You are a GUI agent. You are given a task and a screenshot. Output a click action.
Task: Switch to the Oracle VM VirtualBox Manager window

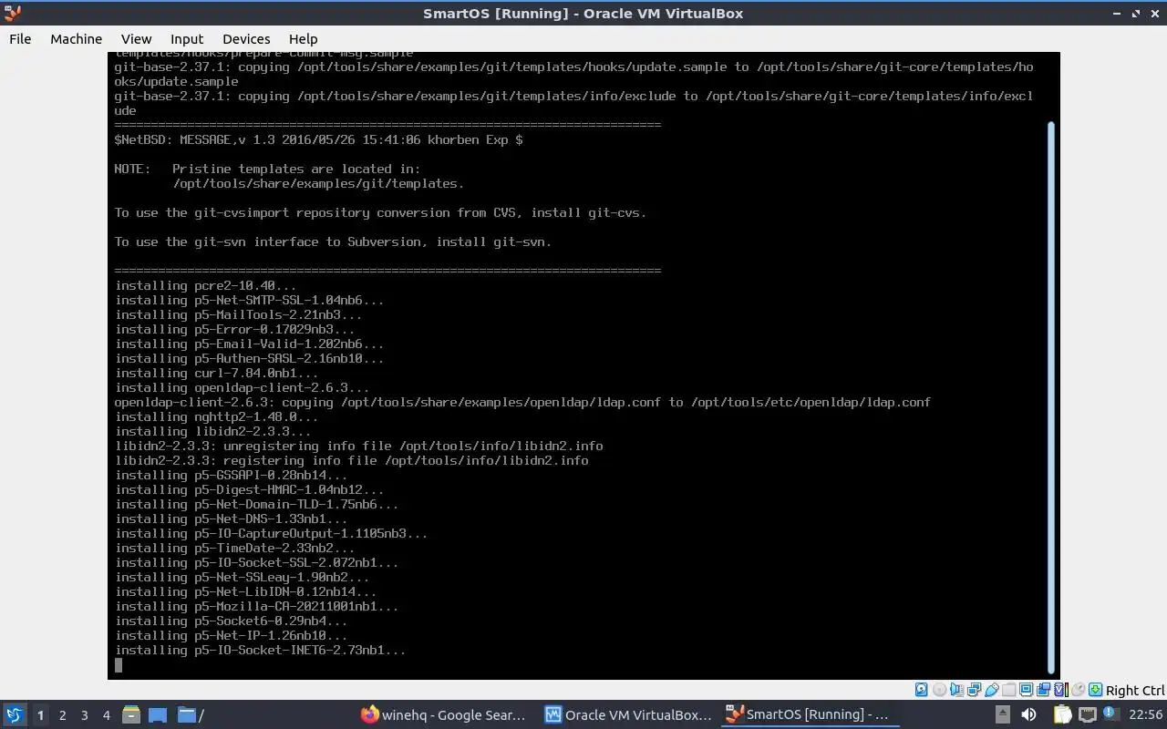(628, 714)
